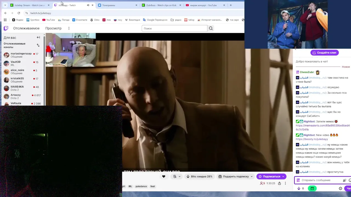Image resolution: width=351 pixels, height=197 pixels.
Task: Sort followed channels with arrows icon
Action: 38,45
